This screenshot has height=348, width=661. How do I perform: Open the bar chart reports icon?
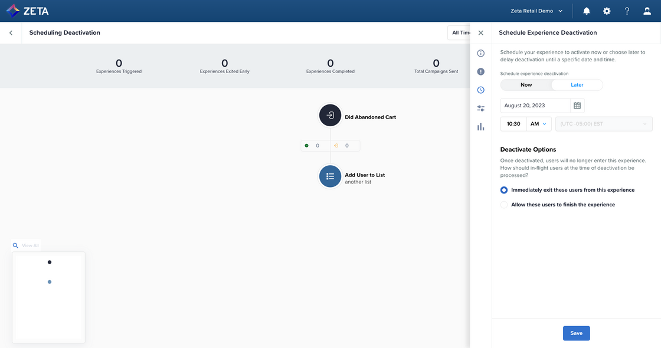click(x=480, y=127)
